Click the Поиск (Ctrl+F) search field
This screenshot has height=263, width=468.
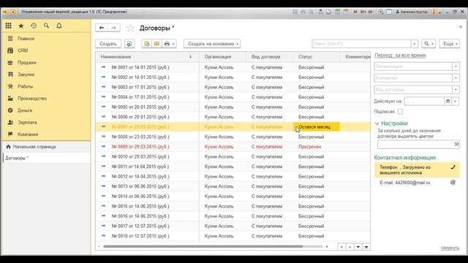361,44
